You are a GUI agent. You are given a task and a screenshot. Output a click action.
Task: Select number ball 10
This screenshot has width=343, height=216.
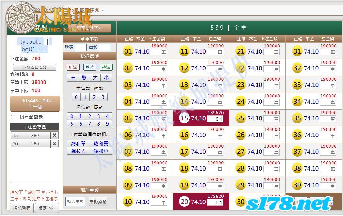click(x=128, y=201)
